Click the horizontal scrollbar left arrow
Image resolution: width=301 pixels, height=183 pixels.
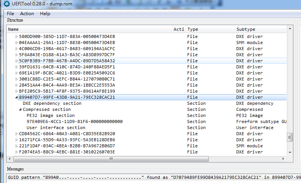coord(10,159)
